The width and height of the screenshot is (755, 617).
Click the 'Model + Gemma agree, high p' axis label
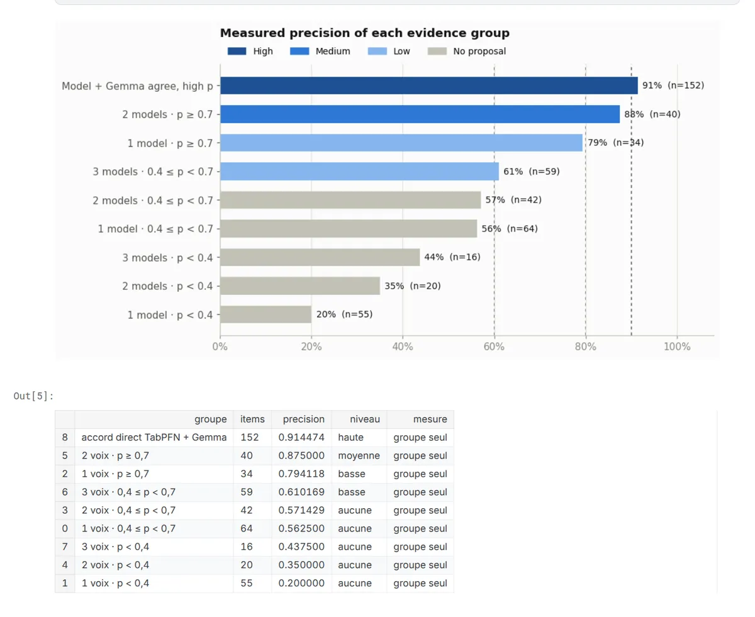point(137,86)
